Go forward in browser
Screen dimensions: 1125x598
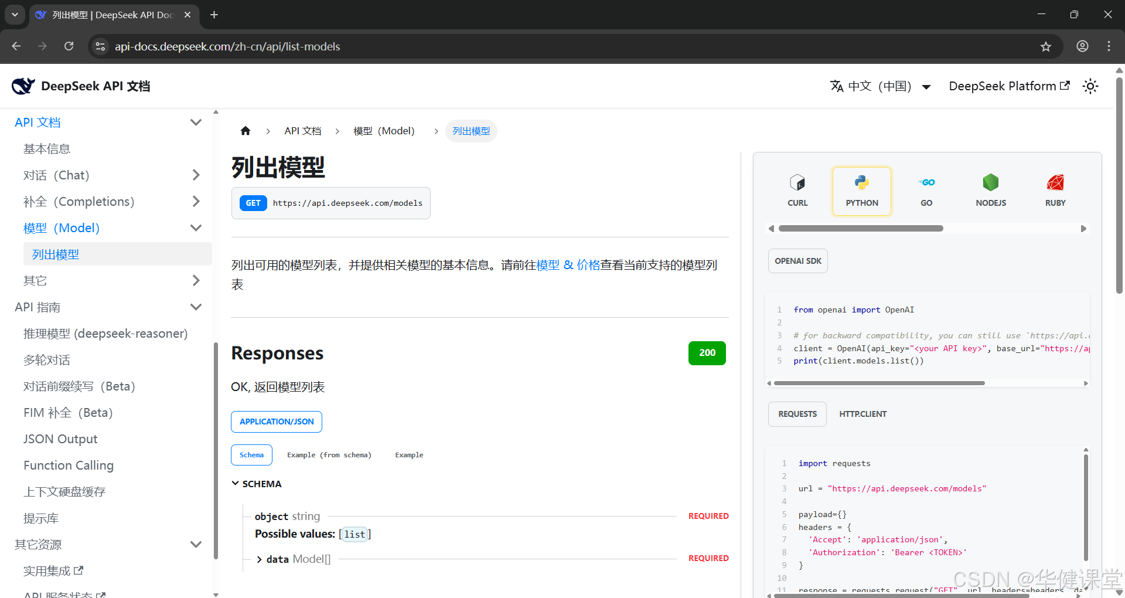(x=42, y=46)
